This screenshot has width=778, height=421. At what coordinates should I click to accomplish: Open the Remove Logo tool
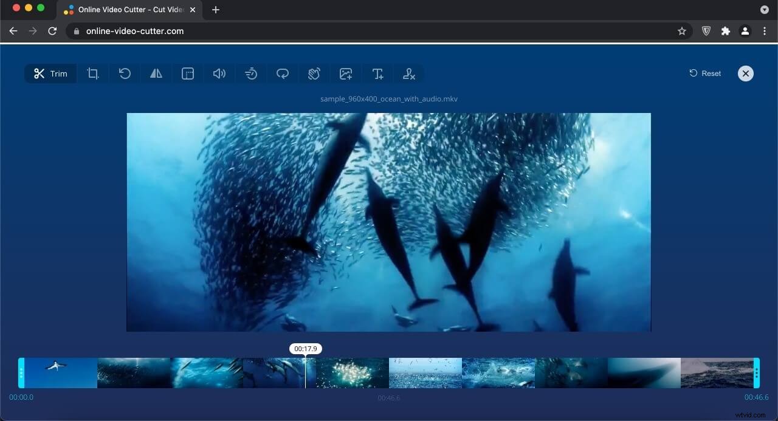point(409,74)
